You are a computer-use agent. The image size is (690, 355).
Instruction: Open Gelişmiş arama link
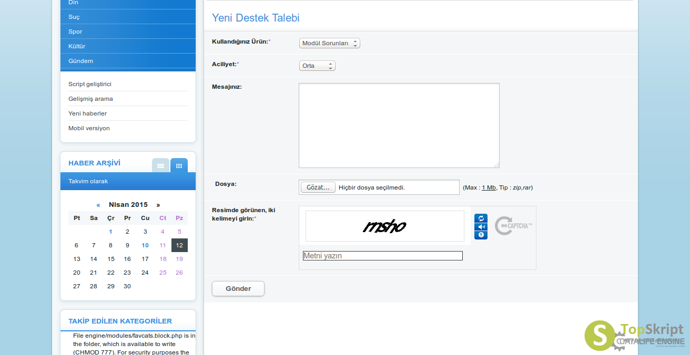point(90,99)
